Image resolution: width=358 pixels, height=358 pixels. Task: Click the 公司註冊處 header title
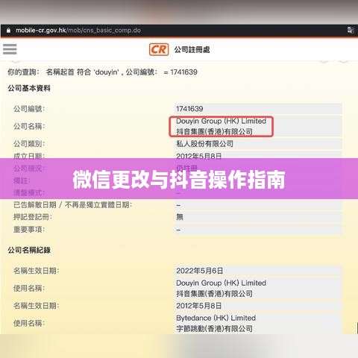(x=192, y=49)
